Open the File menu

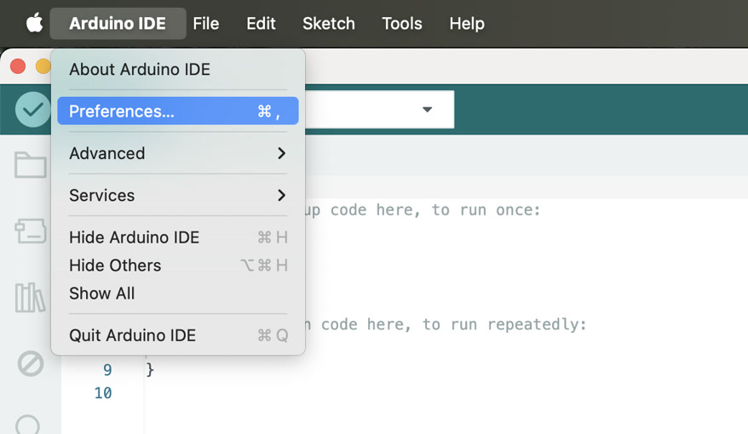point(205,23)
